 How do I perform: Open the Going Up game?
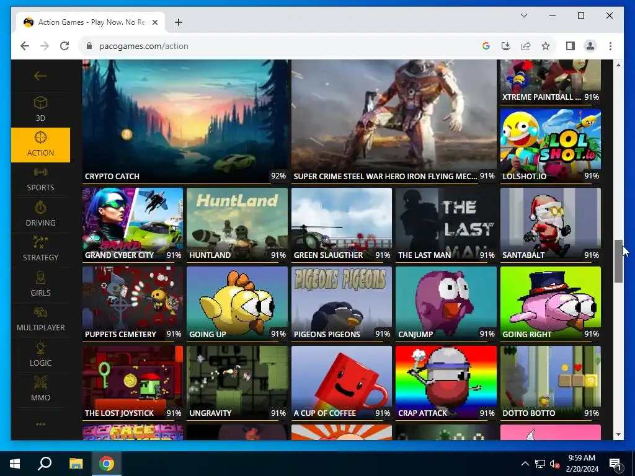(237, 304)
